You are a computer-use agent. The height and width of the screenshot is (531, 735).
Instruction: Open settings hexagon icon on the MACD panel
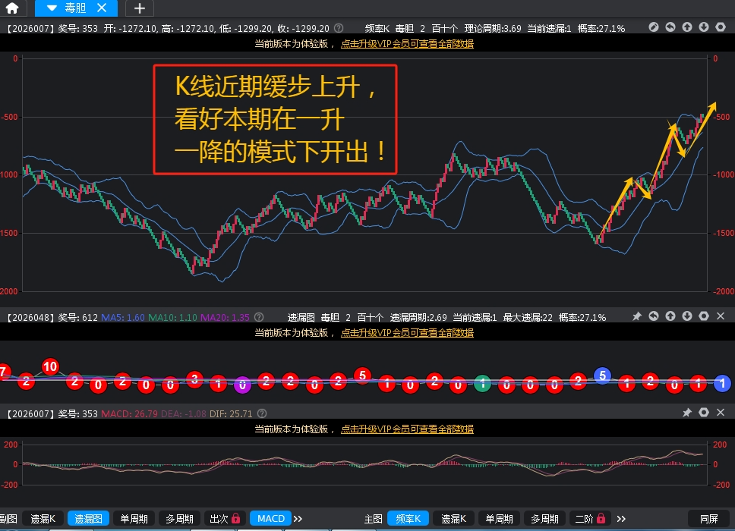tap(704, 413)
